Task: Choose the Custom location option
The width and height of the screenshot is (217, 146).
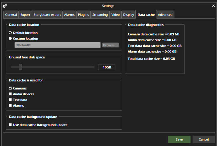Action: [10, 39]
